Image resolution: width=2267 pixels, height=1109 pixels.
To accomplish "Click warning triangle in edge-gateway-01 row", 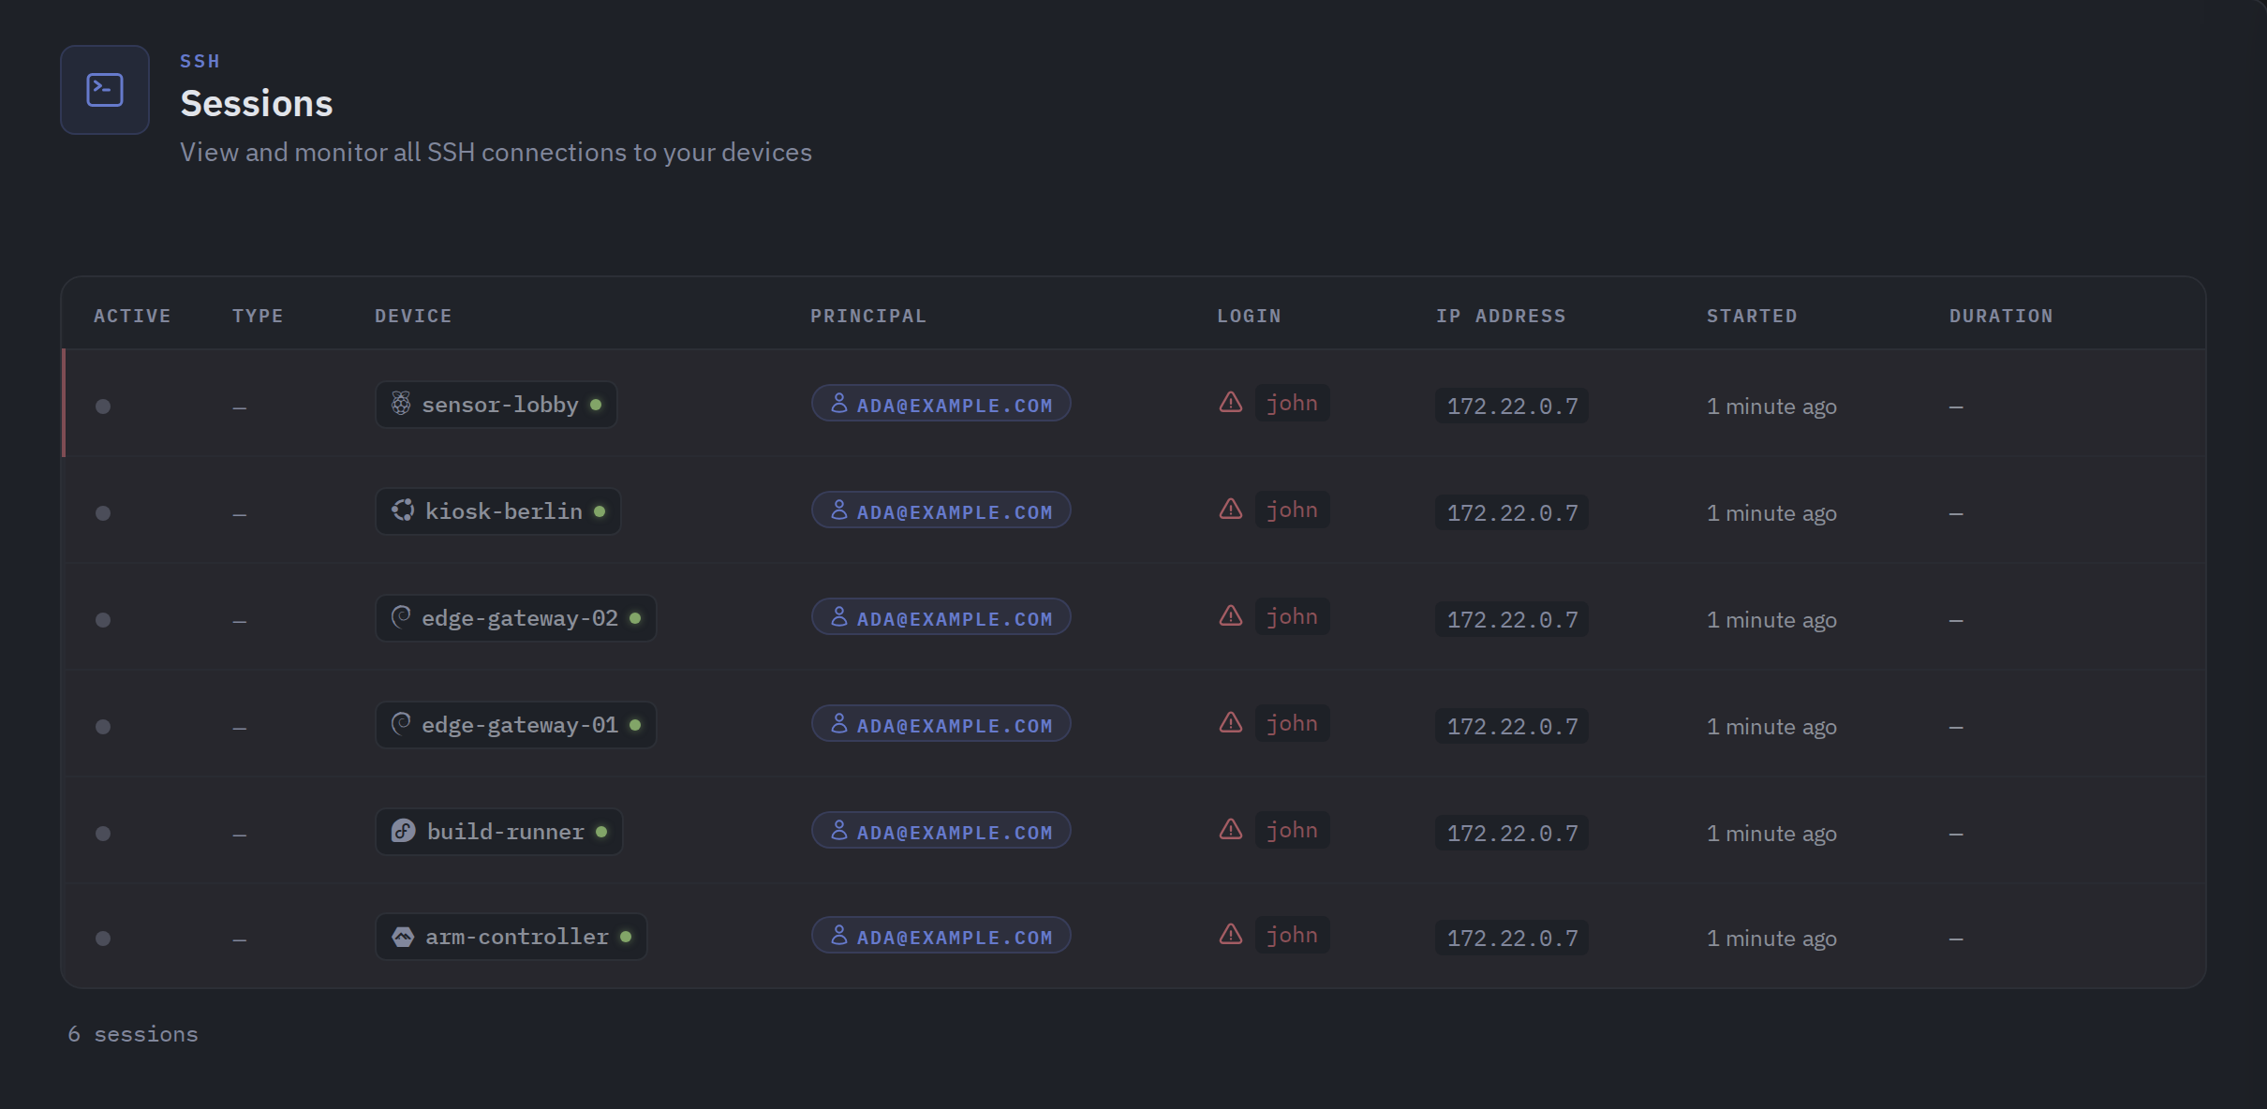I will (1231, 723).
